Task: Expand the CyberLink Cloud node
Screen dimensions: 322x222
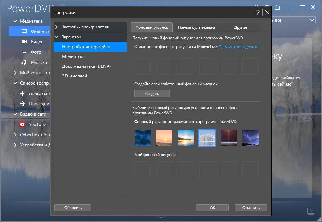Action: tap(15, 135)
